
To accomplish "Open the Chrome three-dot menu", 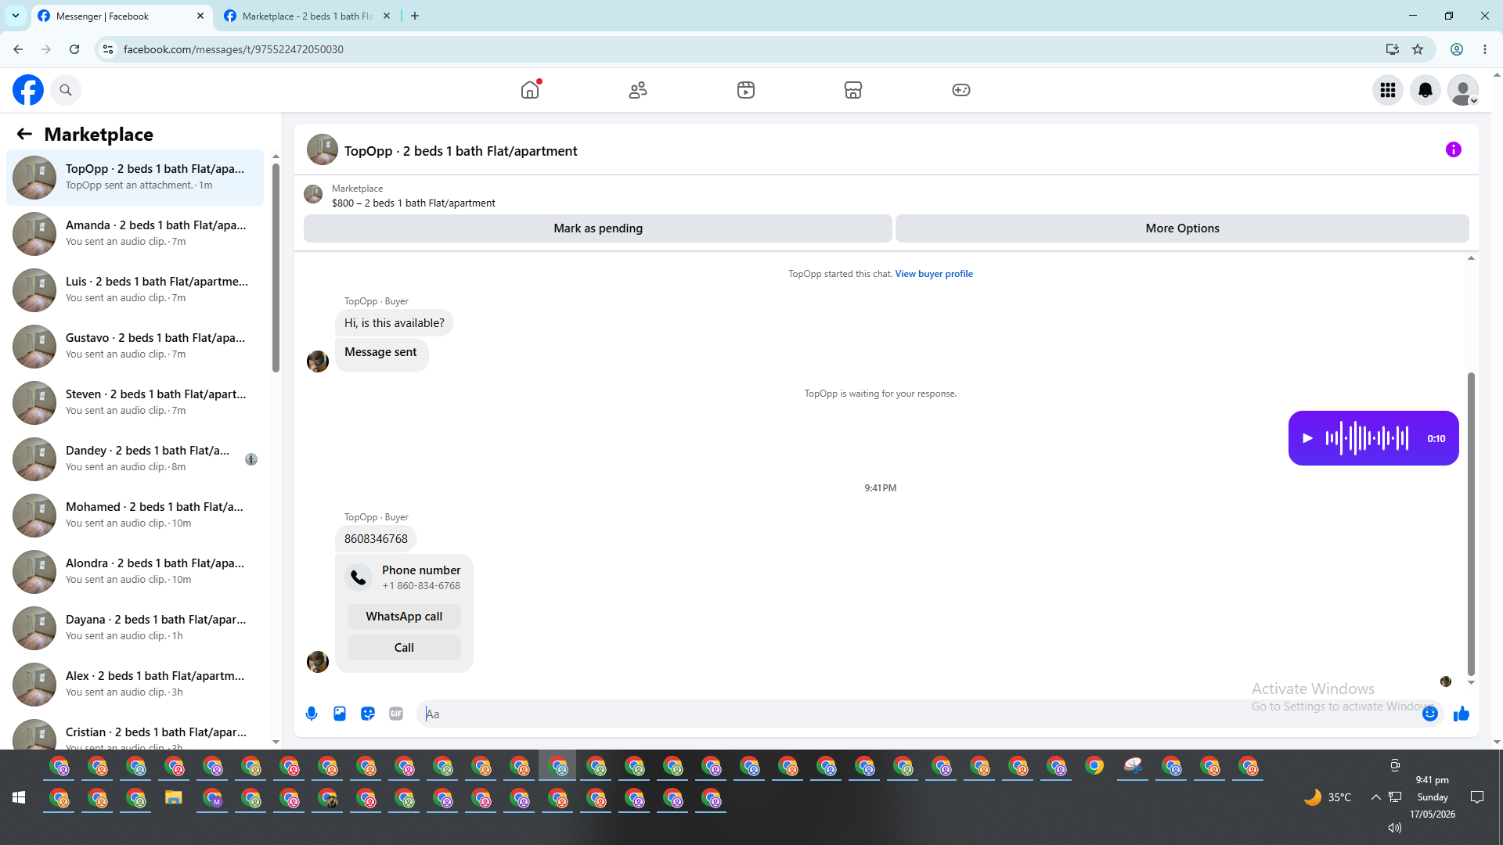I will [x=1485, y=49].
